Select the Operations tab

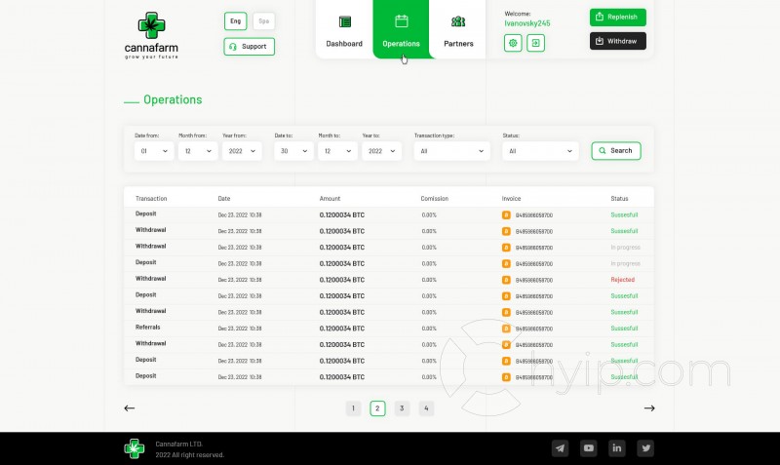(401, 30)
